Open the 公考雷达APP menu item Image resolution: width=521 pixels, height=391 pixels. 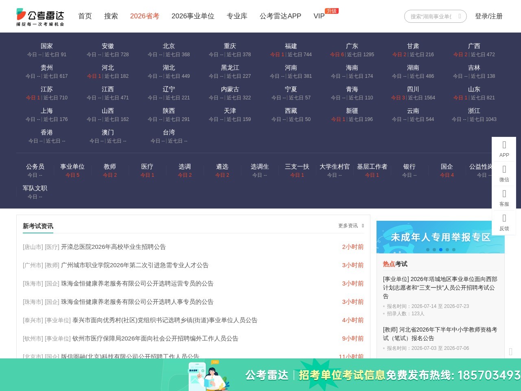click(x=280, y=16)
